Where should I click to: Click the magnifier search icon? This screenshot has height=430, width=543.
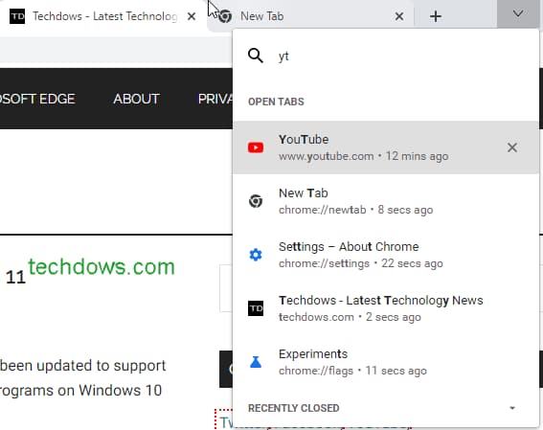coord(256,56)
